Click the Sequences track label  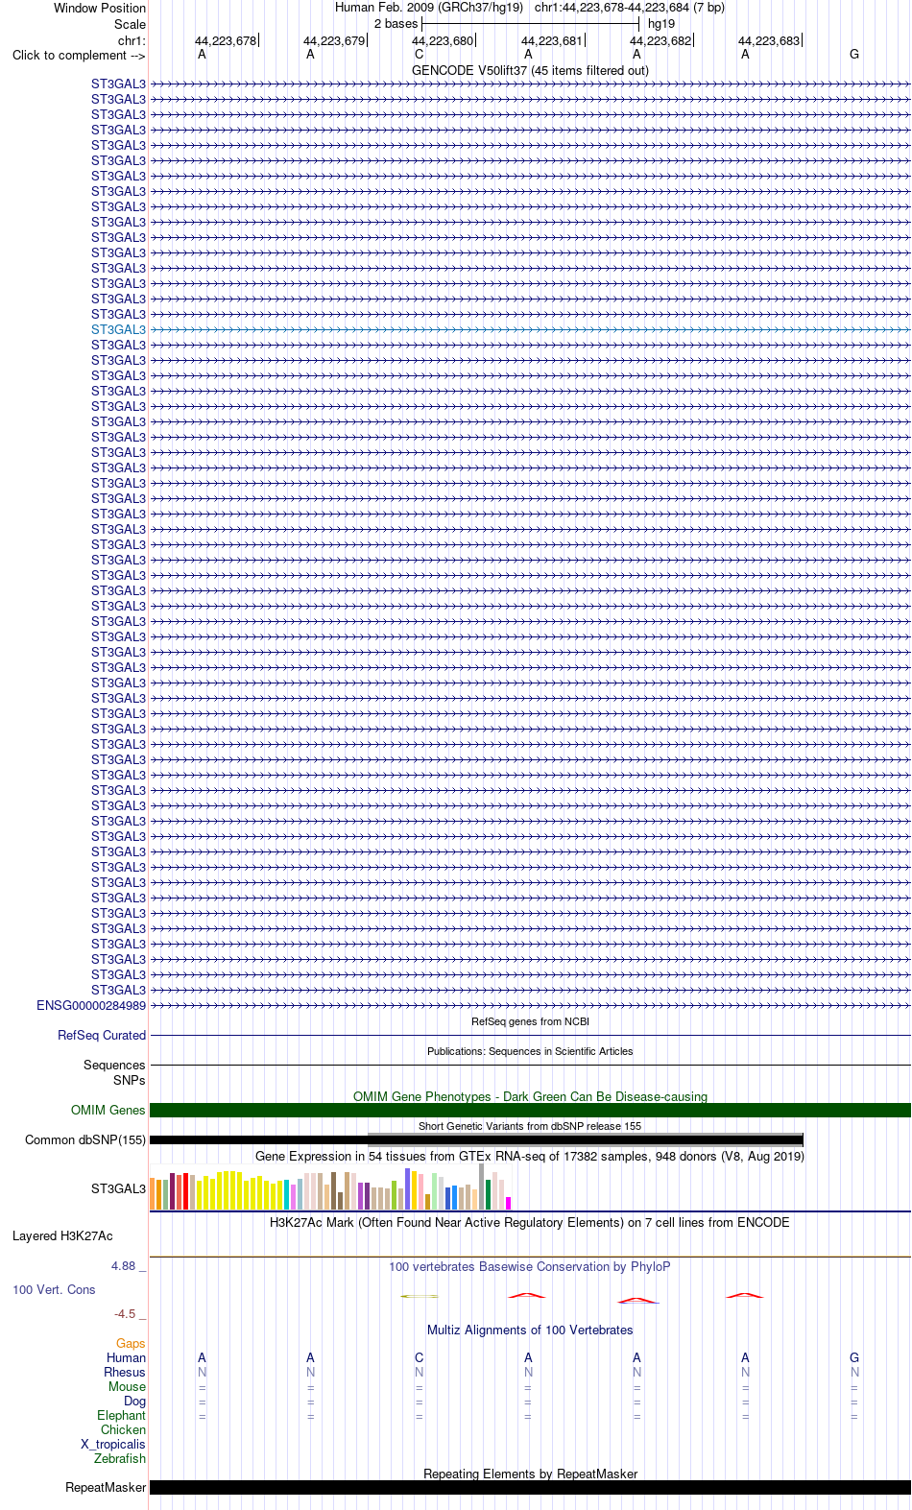pyautogui.click(x=114, y=1065)
